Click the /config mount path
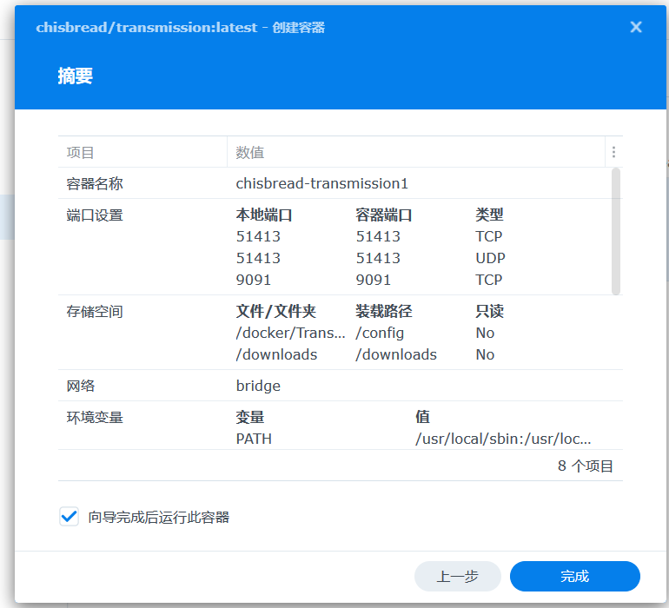Screen dimensions: 669x608 [x=380, y=333]
